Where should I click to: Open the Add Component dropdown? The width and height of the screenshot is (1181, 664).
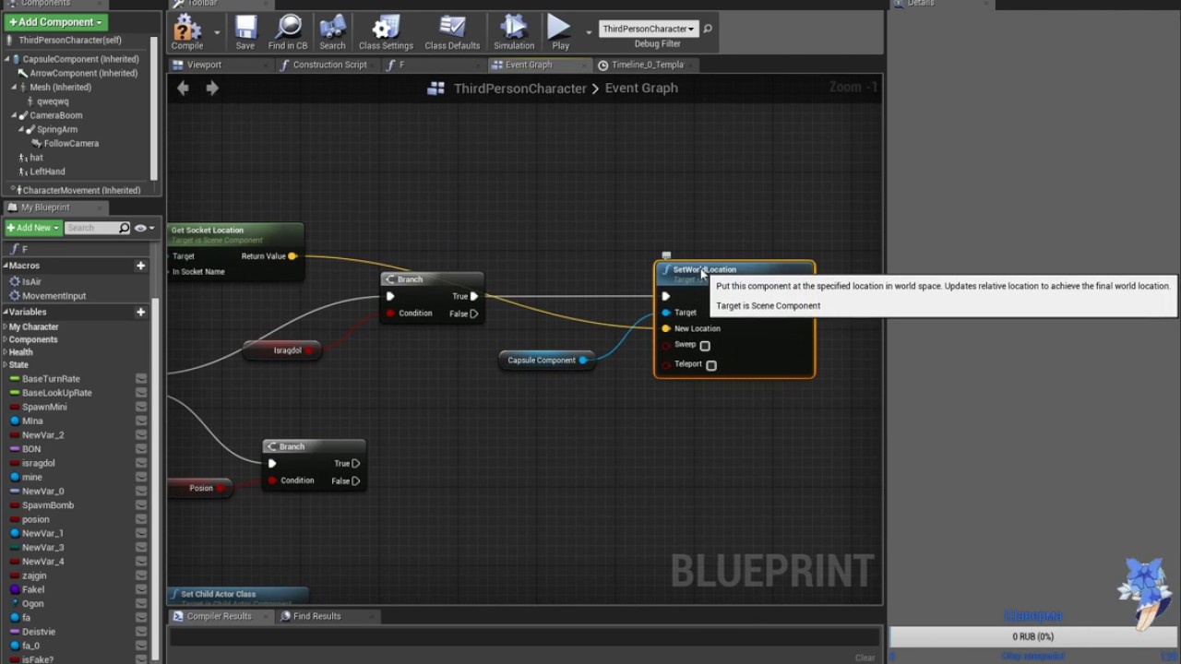(55, 22)
